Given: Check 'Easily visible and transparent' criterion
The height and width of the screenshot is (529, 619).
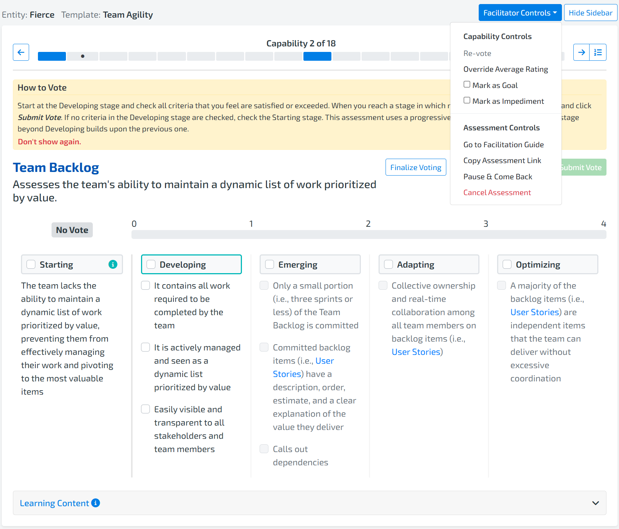Looking at the screenshot, I should 145,409.
